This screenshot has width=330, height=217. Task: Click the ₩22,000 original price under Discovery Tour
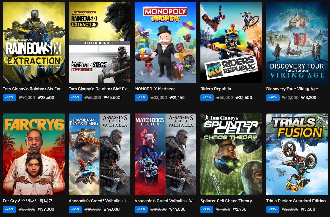click(290, 98)
